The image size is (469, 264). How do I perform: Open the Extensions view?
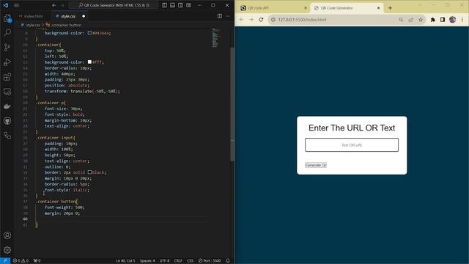7,77
